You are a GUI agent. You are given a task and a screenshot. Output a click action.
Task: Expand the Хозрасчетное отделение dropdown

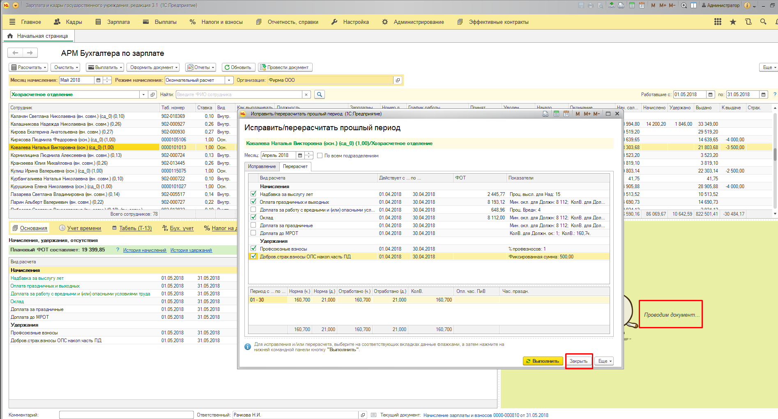(143, 94)
